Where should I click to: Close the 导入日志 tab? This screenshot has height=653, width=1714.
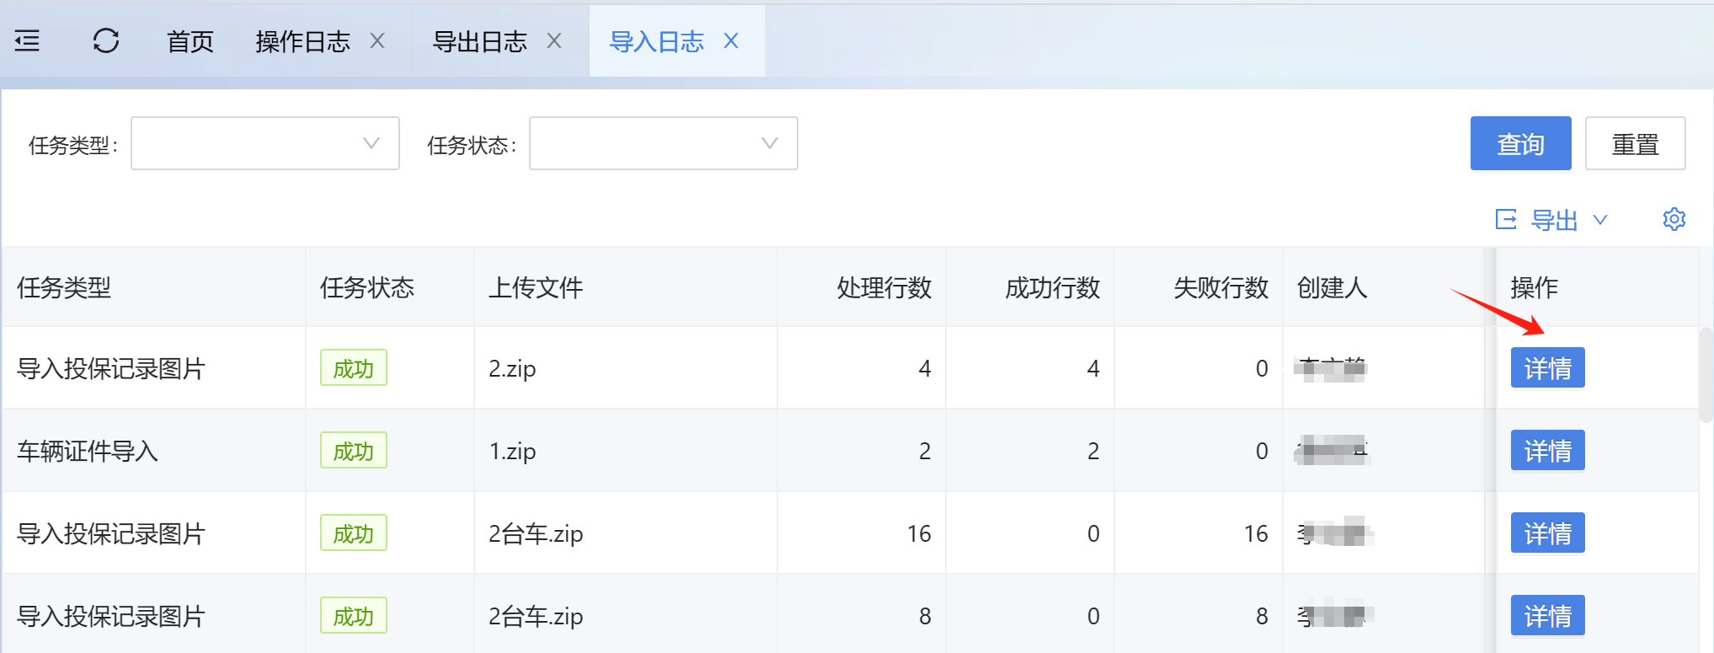coord(731,40)
